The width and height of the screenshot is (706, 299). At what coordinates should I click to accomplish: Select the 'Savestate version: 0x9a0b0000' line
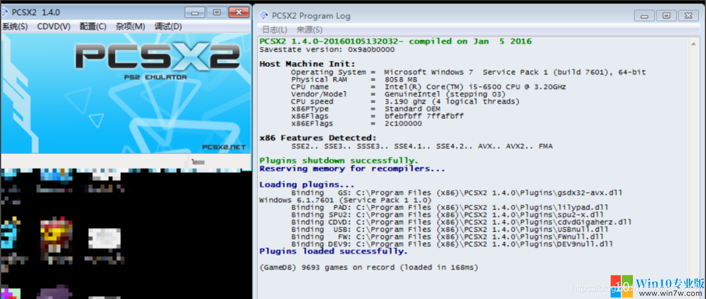327,50
